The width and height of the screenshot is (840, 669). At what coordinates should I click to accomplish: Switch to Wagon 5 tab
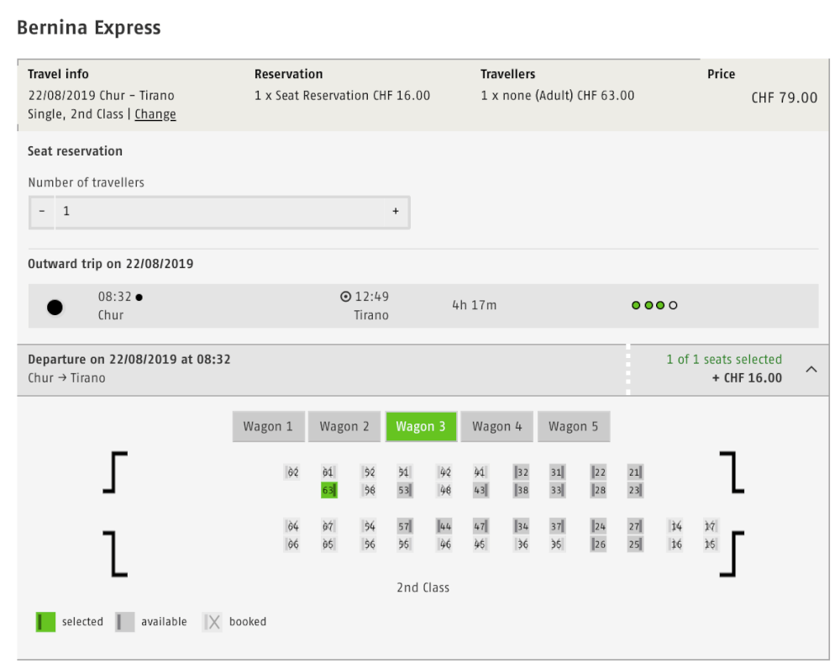(x=573, y=427)
